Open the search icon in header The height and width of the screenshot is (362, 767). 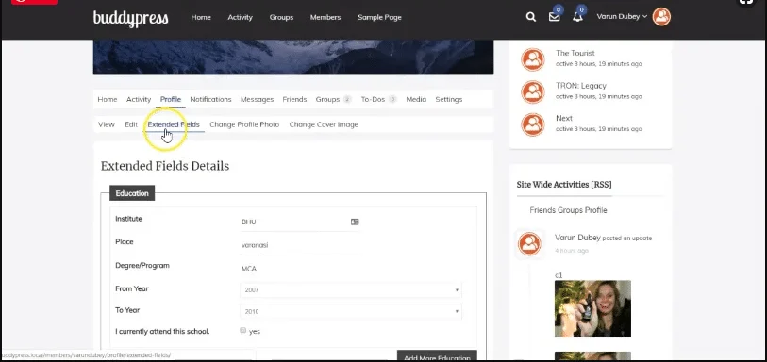pyautogui.click(x=531, y=17)
